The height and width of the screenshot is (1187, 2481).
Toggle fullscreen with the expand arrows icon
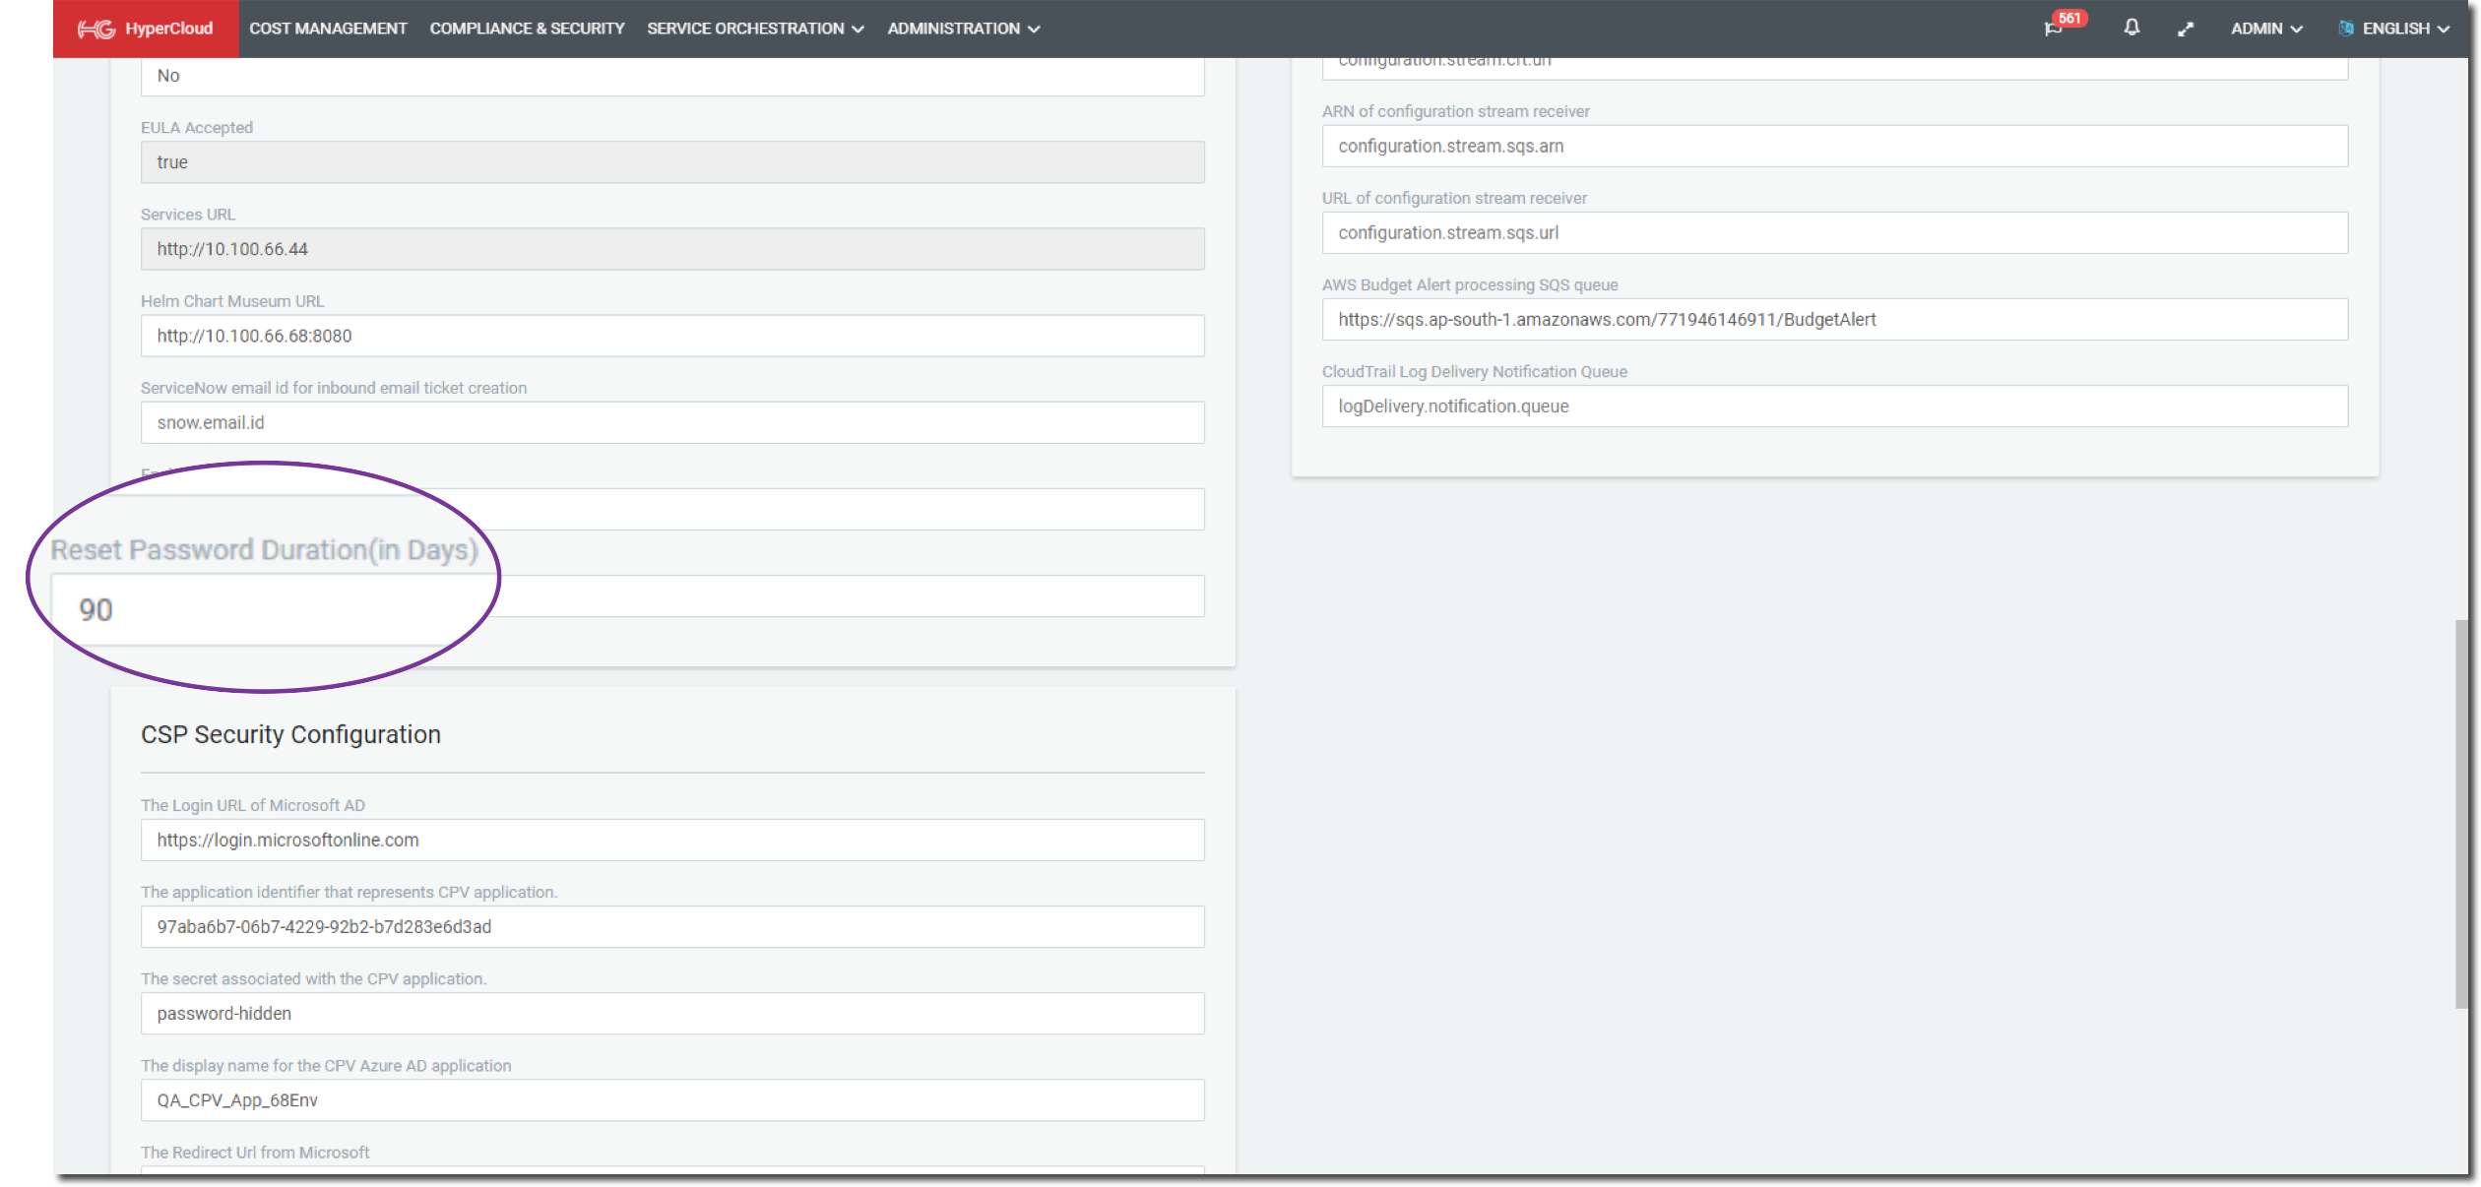(x=2186, y=29)
